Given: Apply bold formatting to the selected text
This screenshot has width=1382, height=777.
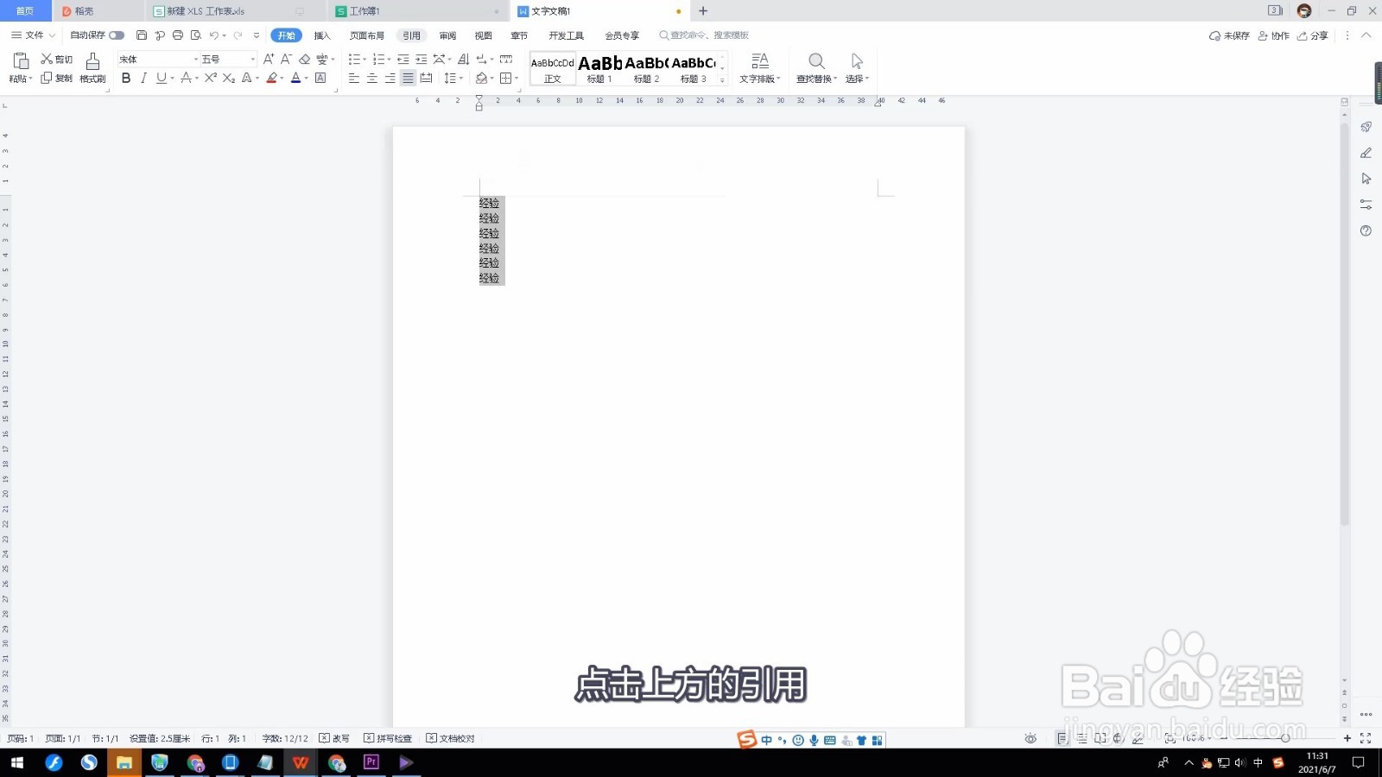Looking at the screenshot, I should pos(126,79).
